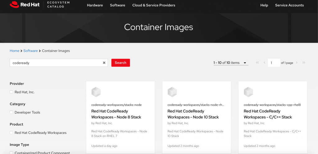Check the Red Hat, Inc. provider filter
This screenshot has width=318, height=154.
(11, 92)
